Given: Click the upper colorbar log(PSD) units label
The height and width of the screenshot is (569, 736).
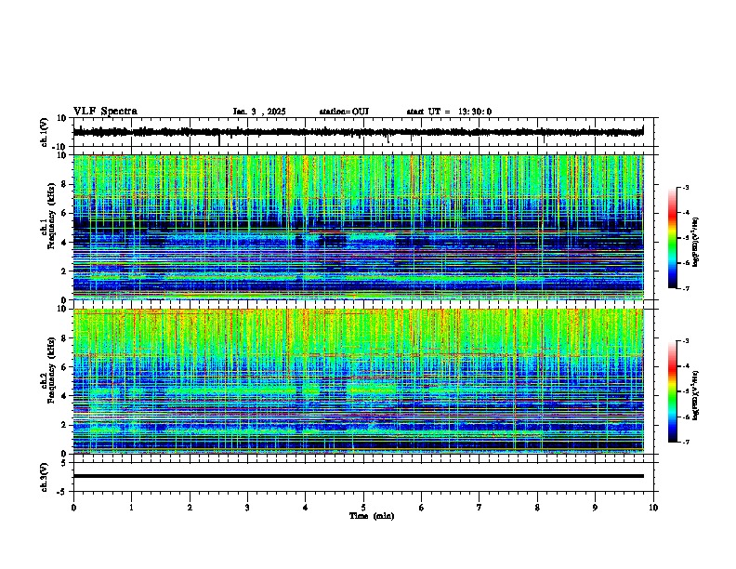Looking at the screenshot, I should [x=696, y=242].
